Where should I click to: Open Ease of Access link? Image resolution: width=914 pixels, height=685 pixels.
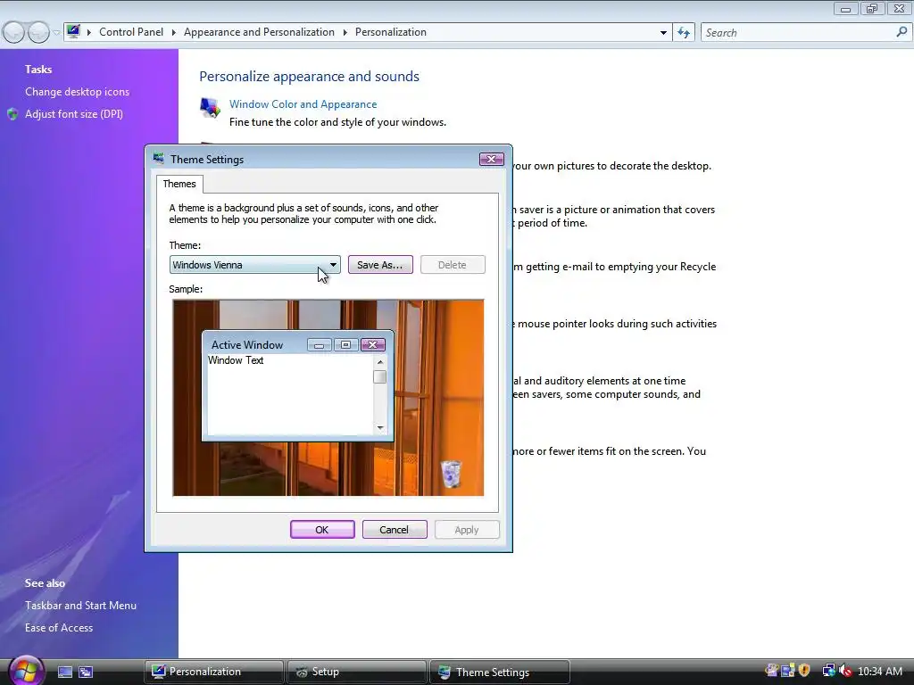pos(59,628)
